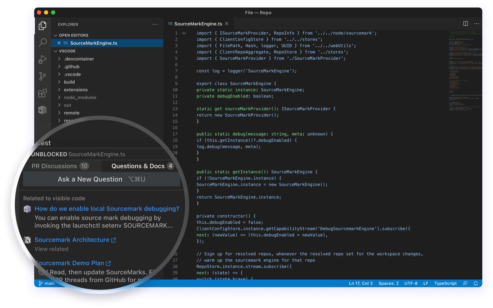Expand the .vscode folder
493x308 pixels.
click(x=59, y=74)
